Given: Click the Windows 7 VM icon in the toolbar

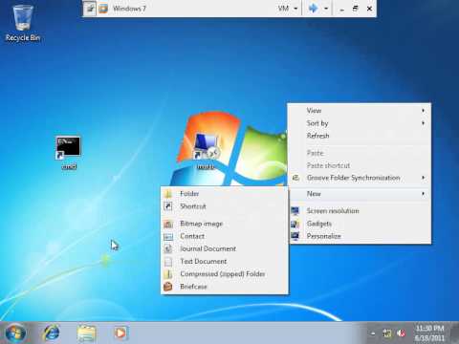Looking at the screenshot, I should click(103, 9).
